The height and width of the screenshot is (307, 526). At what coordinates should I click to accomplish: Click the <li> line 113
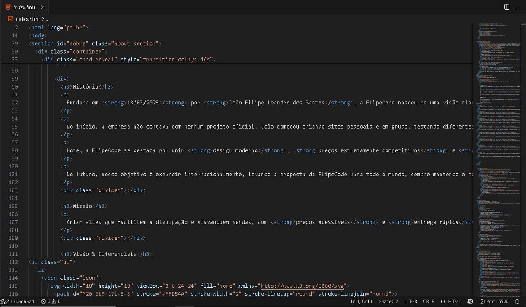click(40, 270)
